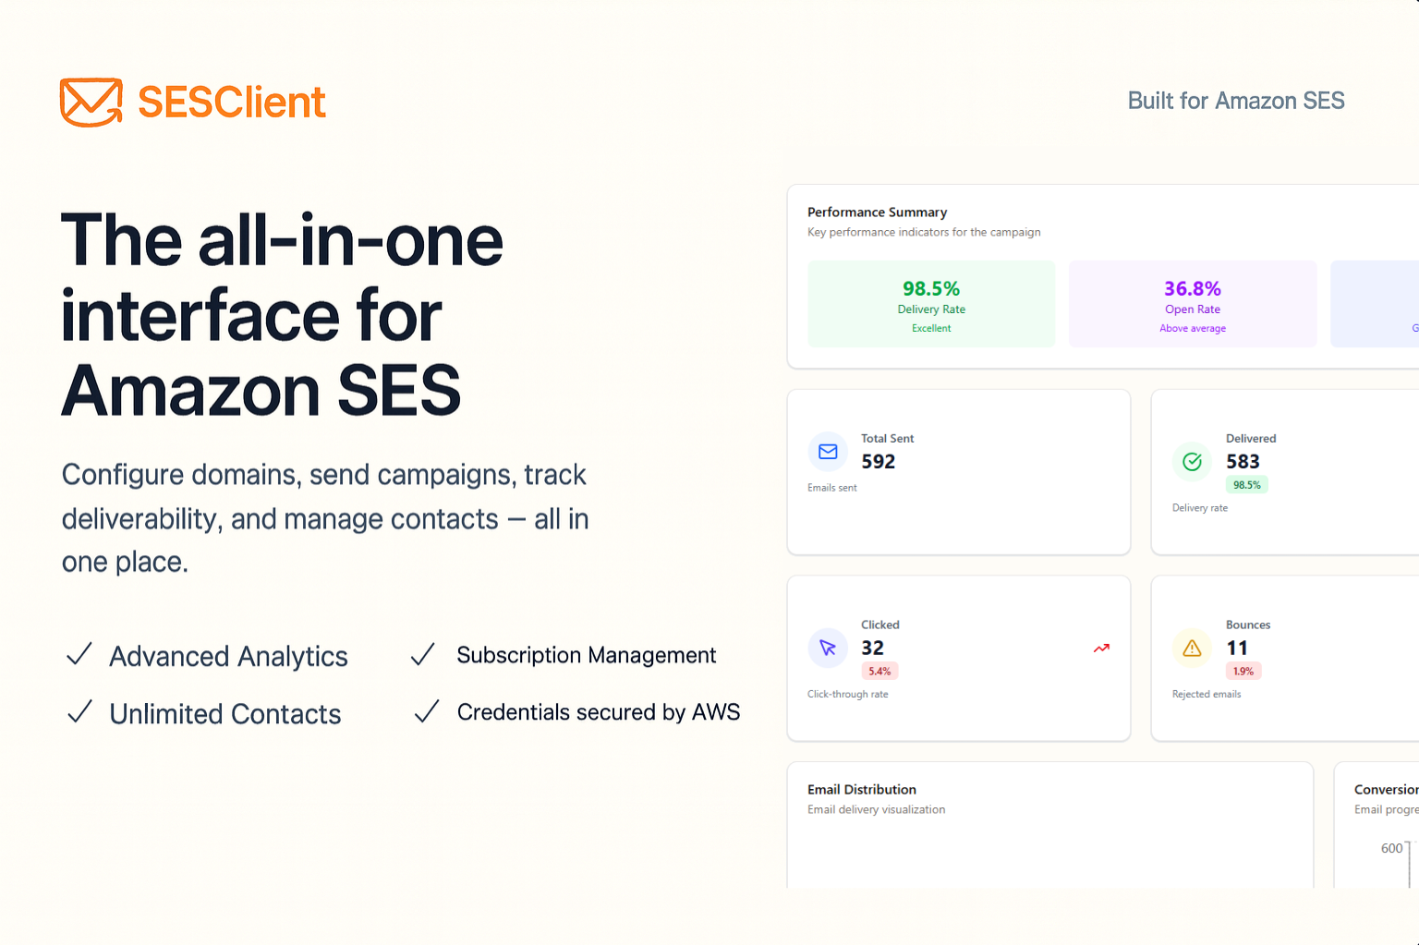Click the checkmark beside Credentials secured by AWS
Viewport: 1419px width, 946px height.
tap(426, 712)
